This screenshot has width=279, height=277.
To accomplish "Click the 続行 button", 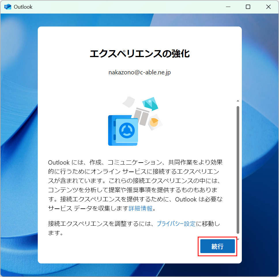I will tap(217, 246).
